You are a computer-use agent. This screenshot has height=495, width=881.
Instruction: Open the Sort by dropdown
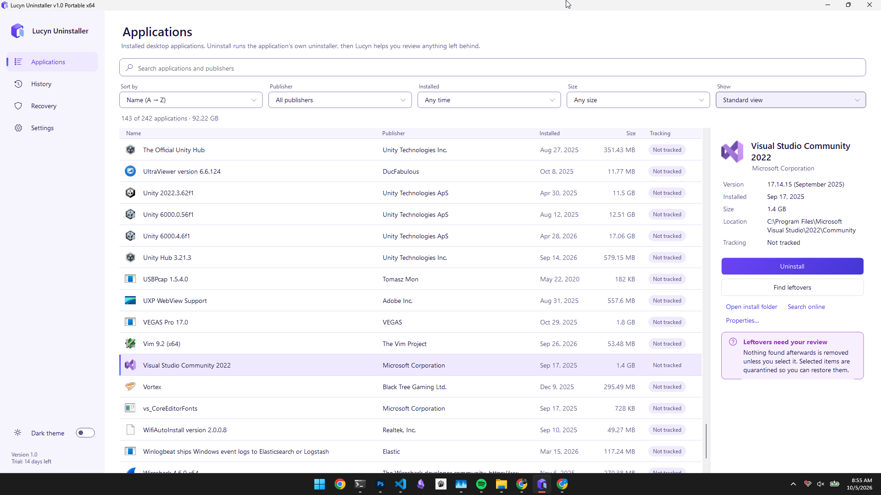coord(191,100)
